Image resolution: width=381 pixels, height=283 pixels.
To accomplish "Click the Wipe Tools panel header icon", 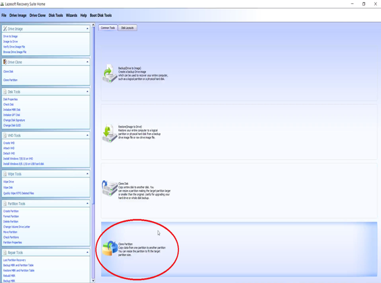I will click(x=5, y=174).
